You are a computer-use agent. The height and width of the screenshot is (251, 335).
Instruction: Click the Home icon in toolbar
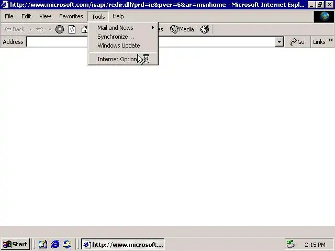(x=84, y=29)
